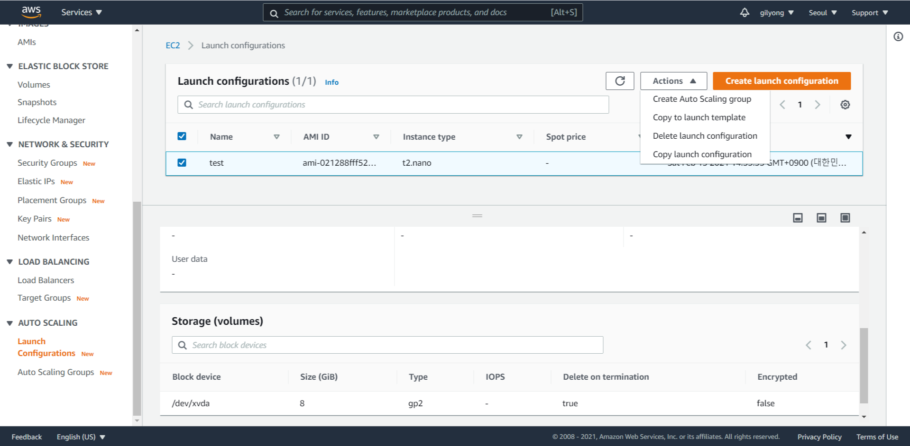Open table preferences gear icon

tap(845, 105)
